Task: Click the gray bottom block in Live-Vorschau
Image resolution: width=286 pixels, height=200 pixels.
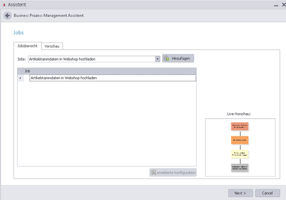Action: 240,168
